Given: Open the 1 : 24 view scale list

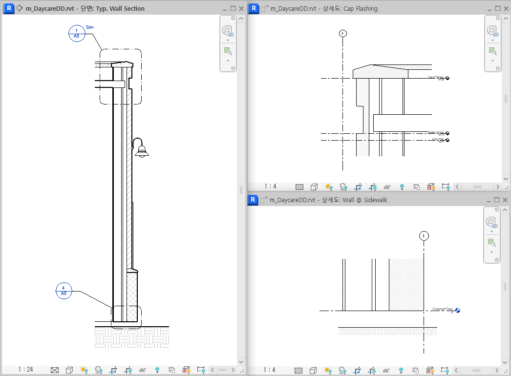Looking at the screenshot, I should pos(25,370).
